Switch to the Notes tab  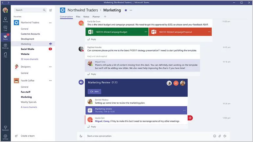pos(86,17)
